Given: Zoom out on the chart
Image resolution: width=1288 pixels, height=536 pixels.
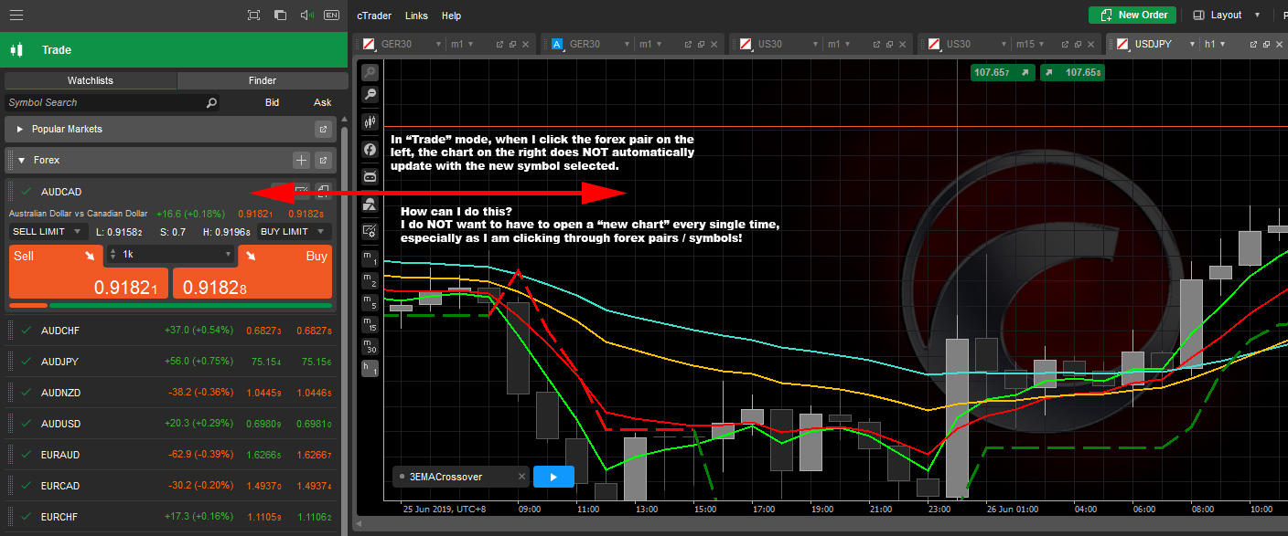Looking at the screenshot, I should pyautogui.click(x=370, y=94).
